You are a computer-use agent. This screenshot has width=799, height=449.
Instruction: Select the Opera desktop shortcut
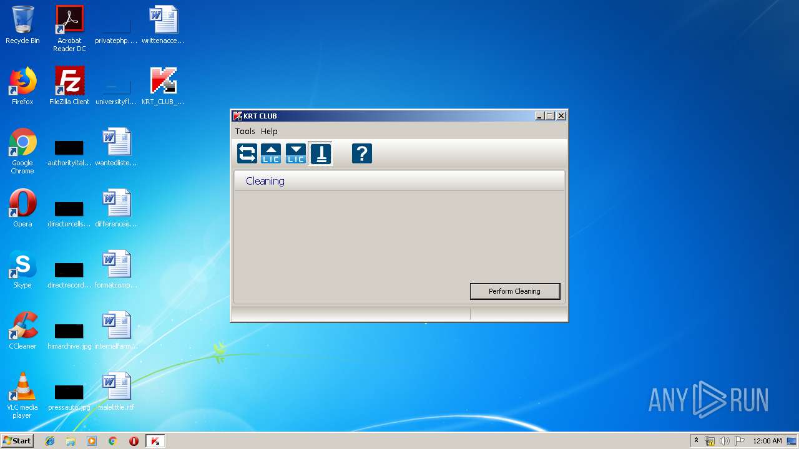(22, 208)
